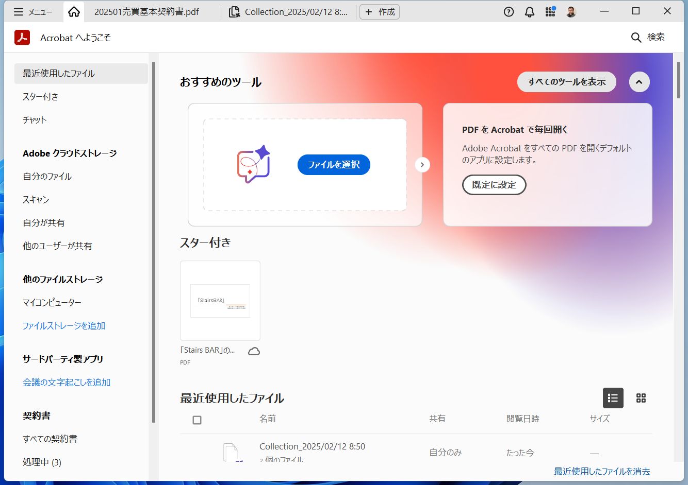Click the 「Stairs BAR」の... file name
The image size is (688, 485).
point(207,350)
